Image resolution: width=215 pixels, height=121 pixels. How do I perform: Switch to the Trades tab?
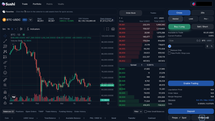tap(153, 13)
